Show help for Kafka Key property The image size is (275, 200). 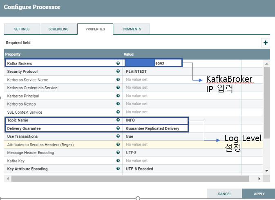[x=118, y=160]
